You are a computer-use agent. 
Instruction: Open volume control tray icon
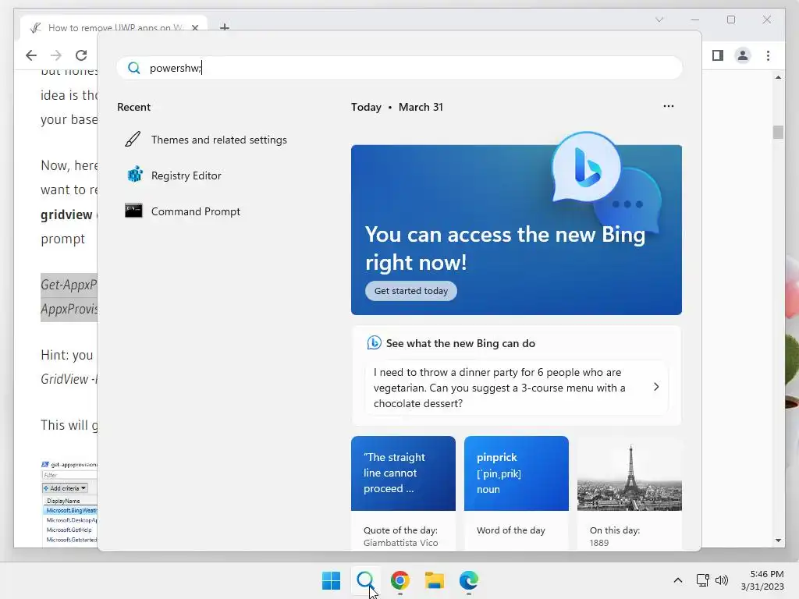[x=722, y=580]
